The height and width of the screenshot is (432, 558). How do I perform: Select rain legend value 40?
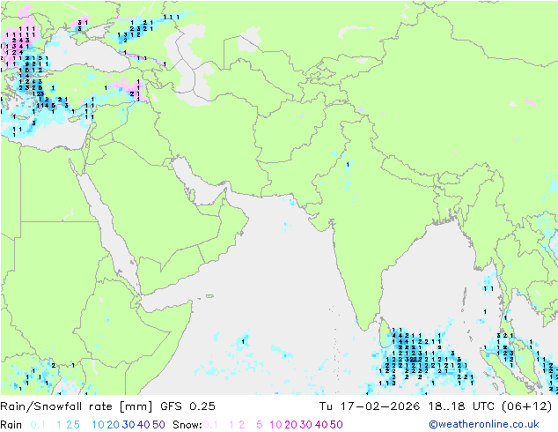coord(143,425)
